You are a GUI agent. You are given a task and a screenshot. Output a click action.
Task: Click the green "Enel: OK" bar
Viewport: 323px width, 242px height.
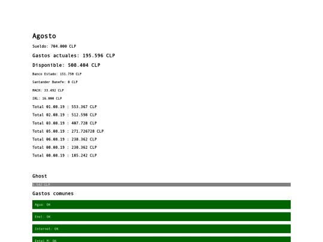point(161,217)
